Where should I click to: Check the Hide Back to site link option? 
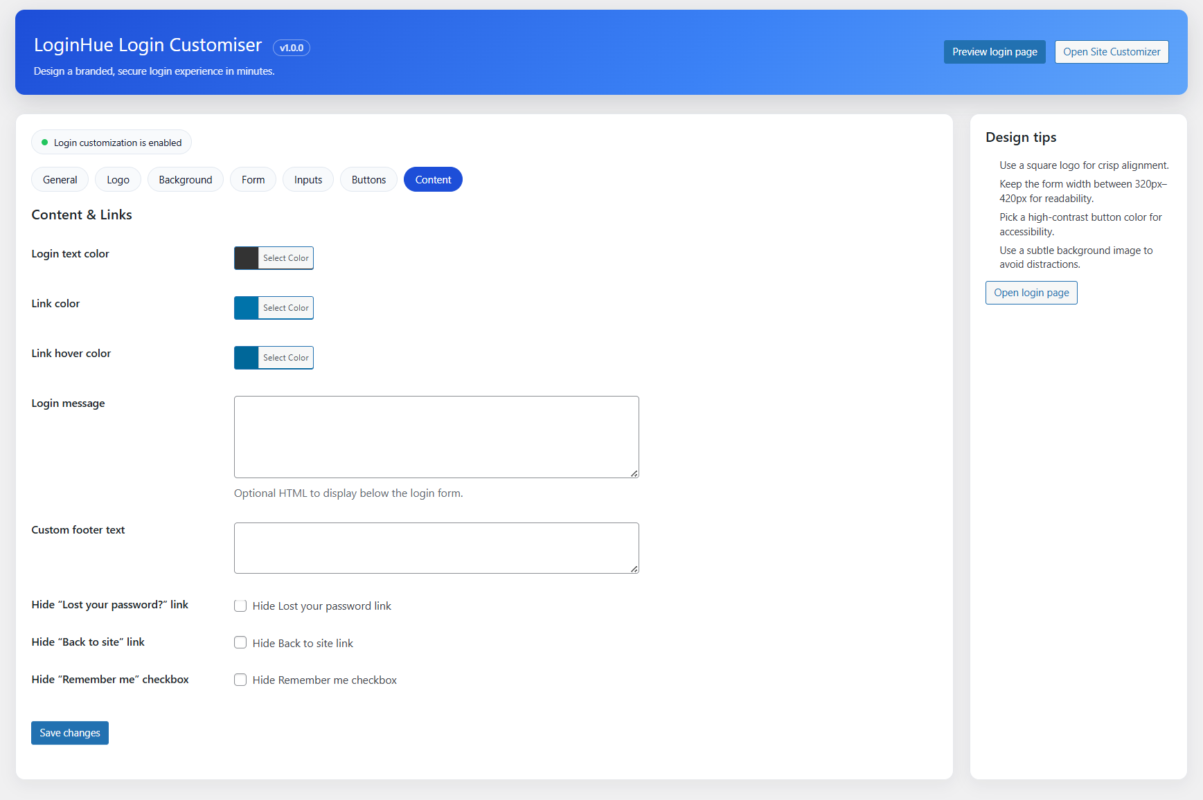(x=240, y=642)
